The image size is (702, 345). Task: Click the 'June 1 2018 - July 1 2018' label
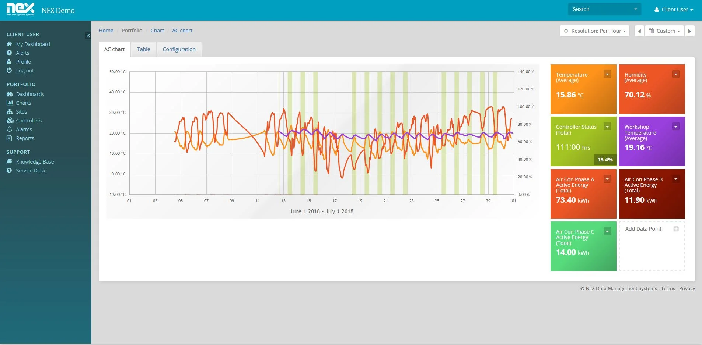(321, 211)
